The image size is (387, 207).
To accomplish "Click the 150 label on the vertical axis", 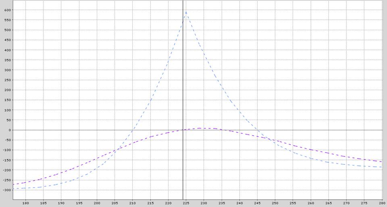I will (x=8, y=100).
